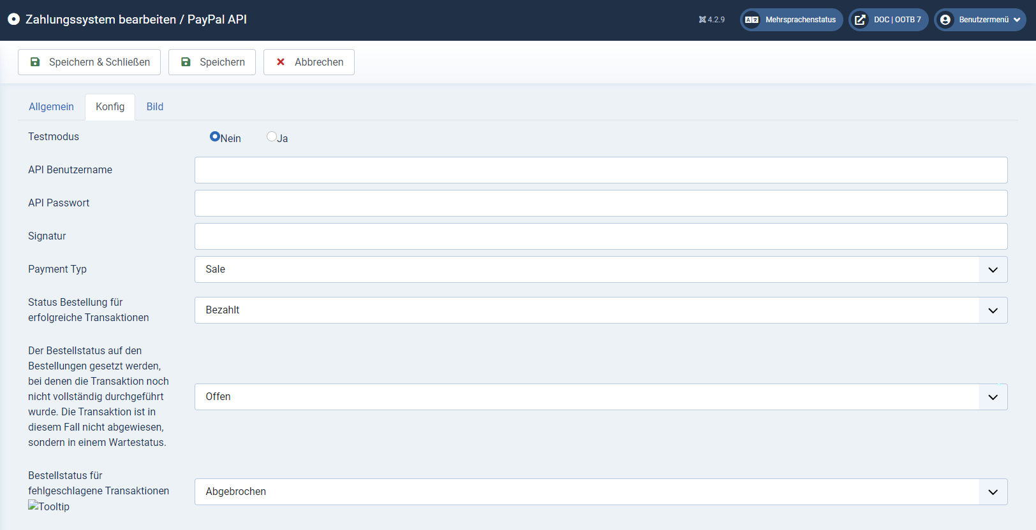Viewport: 1036px width, 530px height.
Task: Click the 'Status Bestellung für erfolgreiche Transaktionen' label
Action: coord(89,310)
